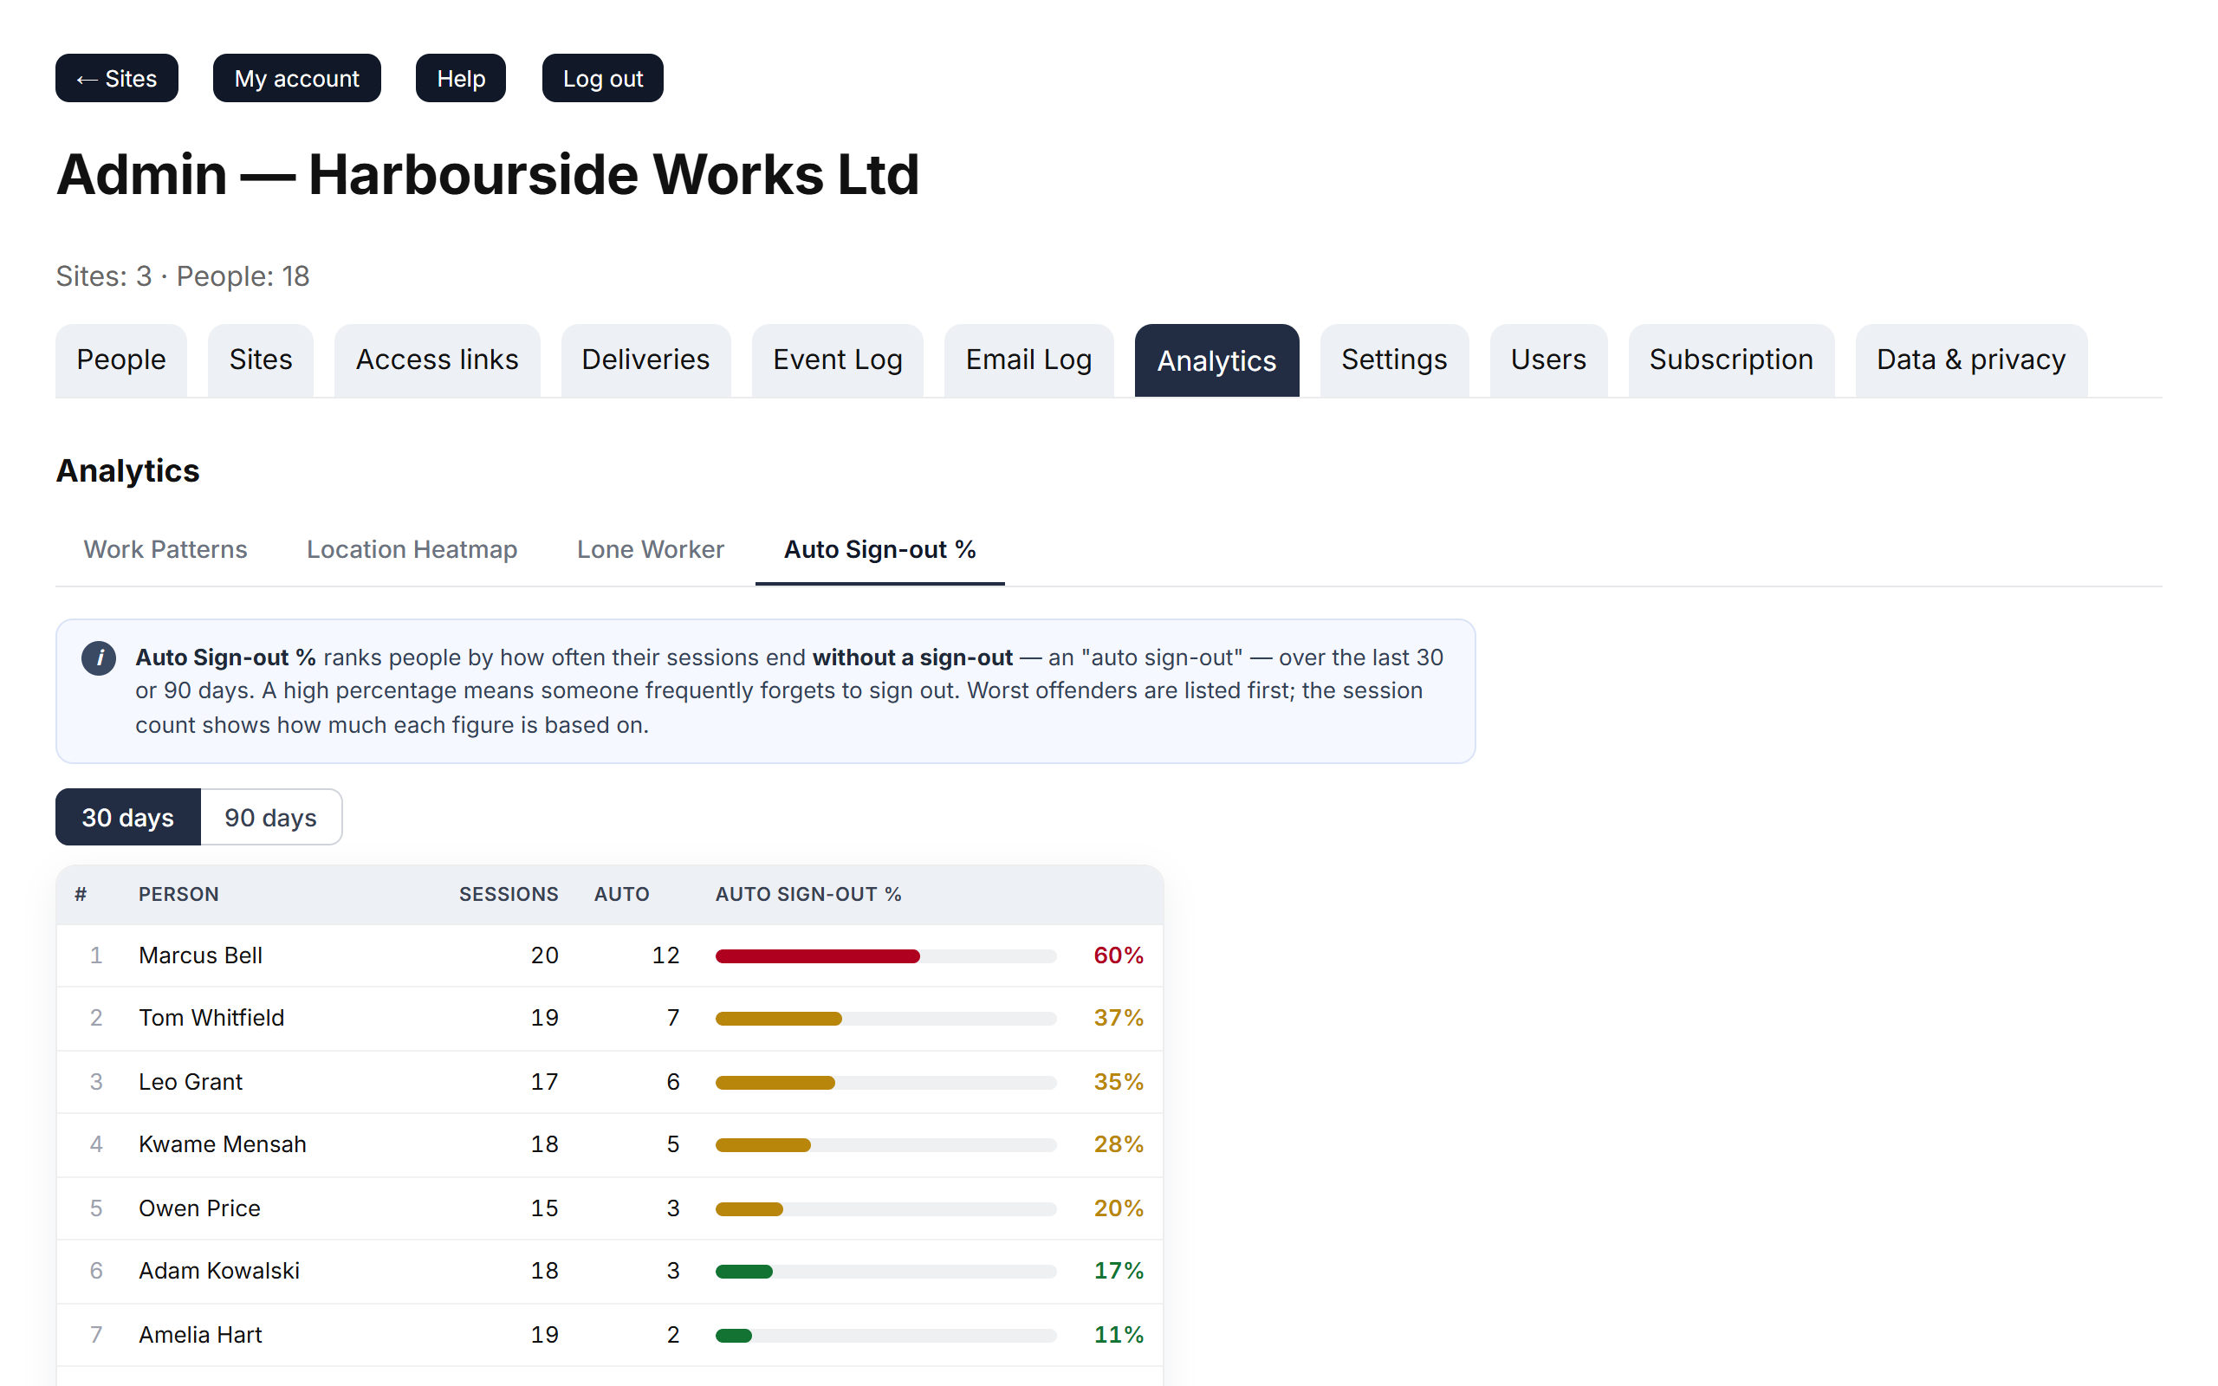Switch to the Users tab
This screenshot has height=1386, width=2218.
pos(1548,360)
